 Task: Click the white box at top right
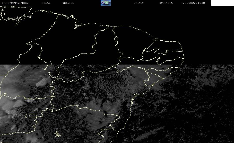click(223, 3)
